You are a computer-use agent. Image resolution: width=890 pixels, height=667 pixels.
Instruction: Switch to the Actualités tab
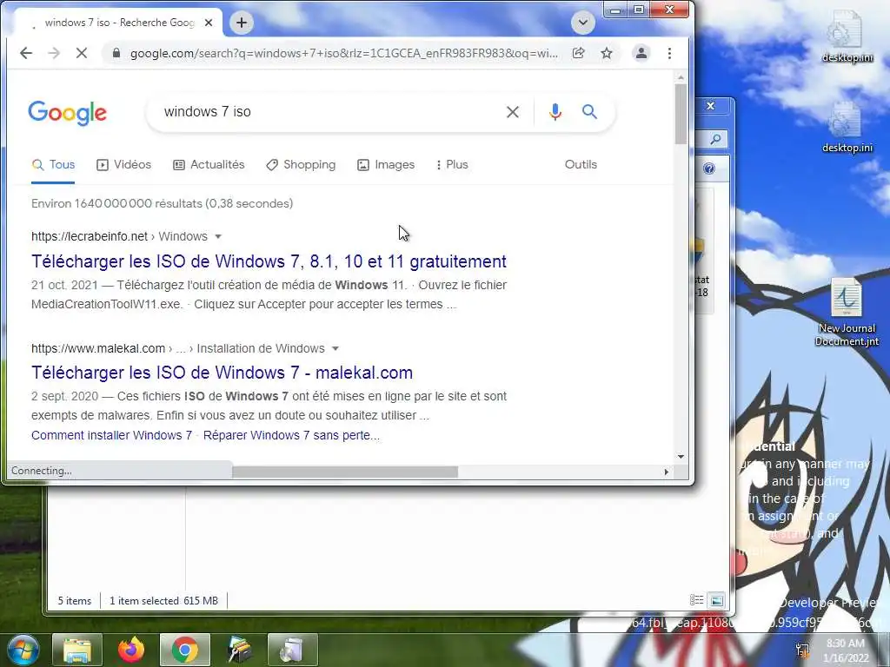[x=209, y=164]
